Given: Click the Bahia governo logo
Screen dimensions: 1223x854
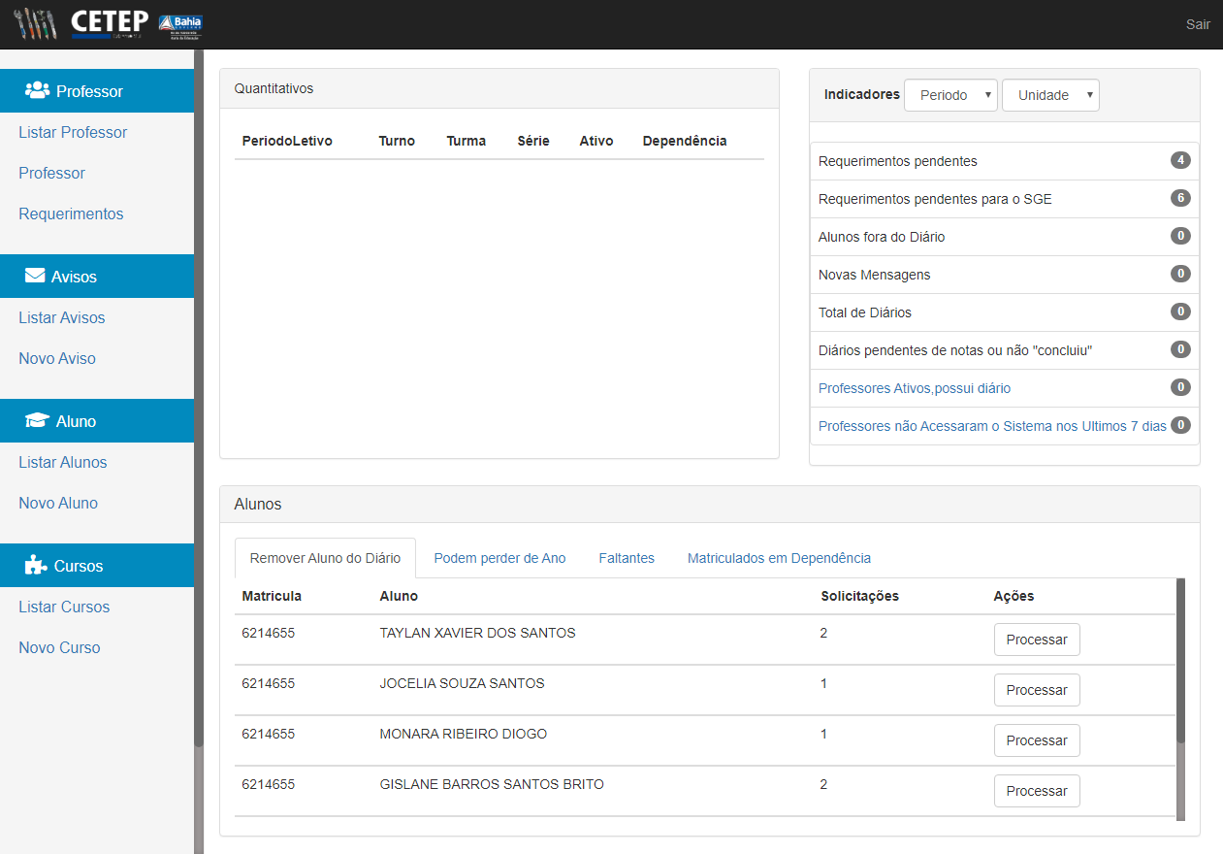Looking at the screenshot, I should (x=180, y=23).
